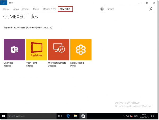This screenshot has width=159, height=120.
Task: Click the 'Owned' status under GoToMeeting
Action: pyautogui.click(x=73, y=66)
